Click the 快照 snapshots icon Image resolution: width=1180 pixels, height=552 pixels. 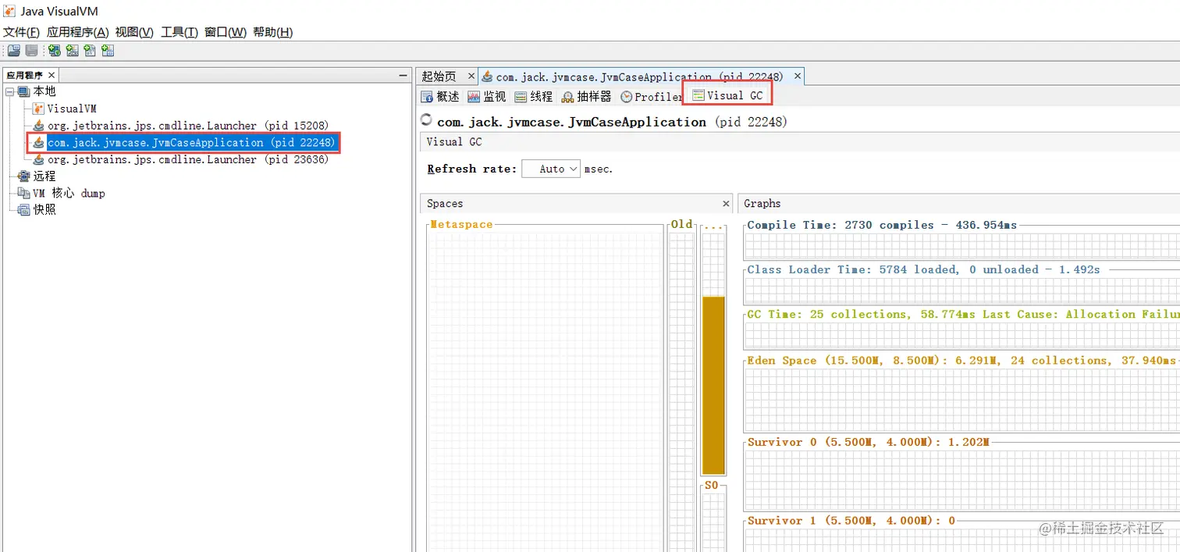(24, 210)
